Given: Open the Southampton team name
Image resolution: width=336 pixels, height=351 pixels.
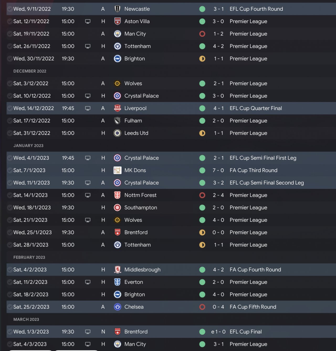Looking at the screenshot, I should point(140,208).
